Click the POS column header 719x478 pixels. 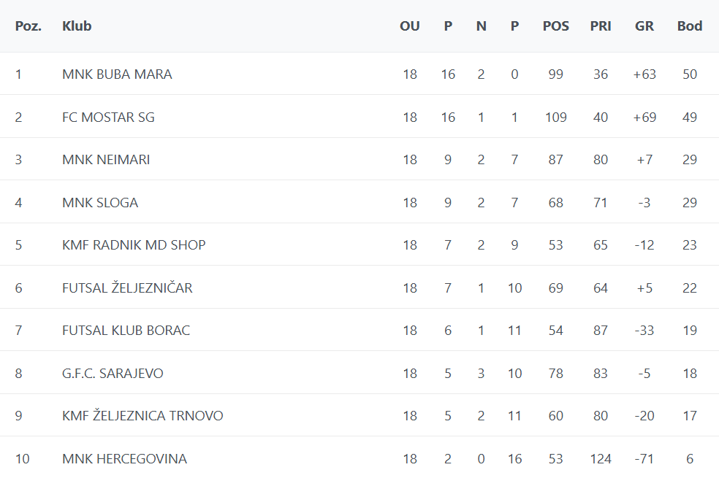coord(556,26)
